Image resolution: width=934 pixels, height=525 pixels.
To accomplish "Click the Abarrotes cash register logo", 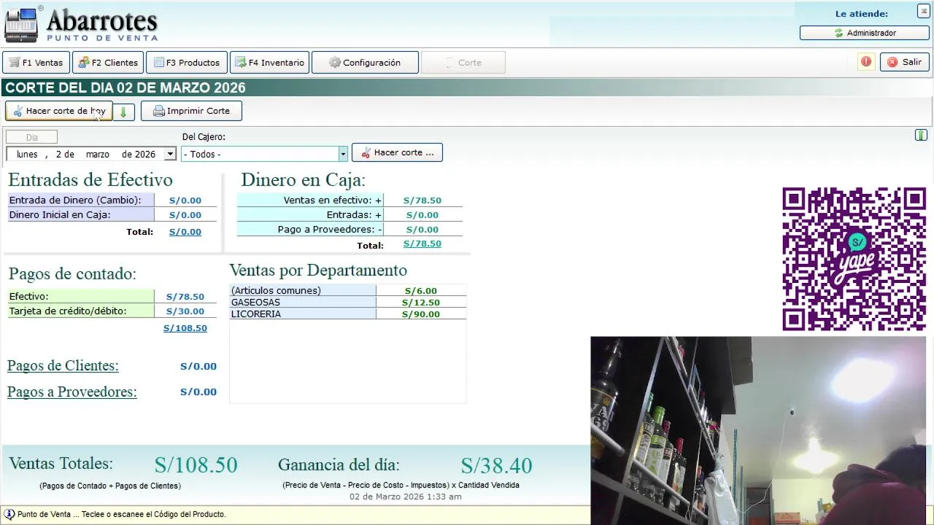I will 21,25.
